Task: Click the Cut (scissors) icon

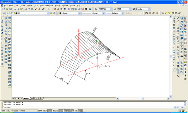Action: tap(26, 9)
